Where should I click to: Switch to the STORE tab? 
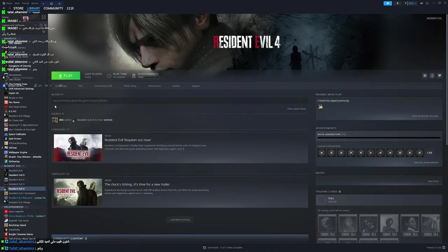pos(19,8)
